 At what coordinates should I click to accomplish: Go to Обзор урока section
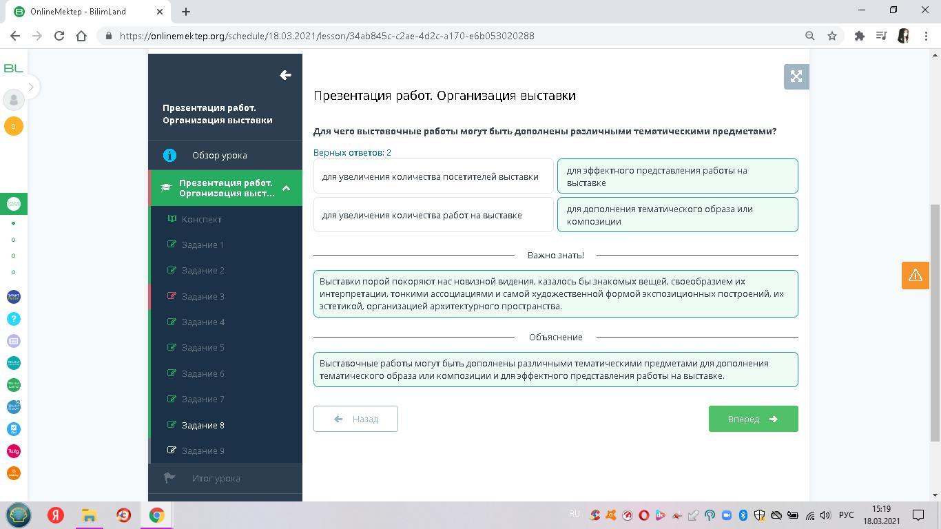point(219,155)
